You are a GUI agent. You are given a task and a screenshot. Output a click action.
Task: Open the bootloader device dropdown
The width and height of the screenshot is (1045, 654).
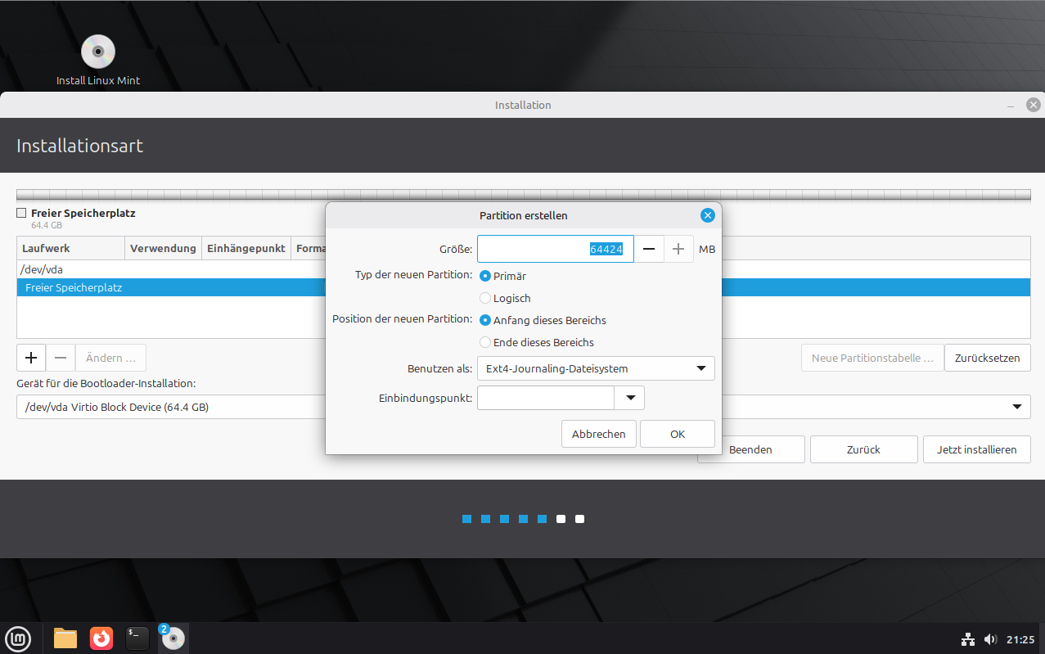coord(1016,407)
